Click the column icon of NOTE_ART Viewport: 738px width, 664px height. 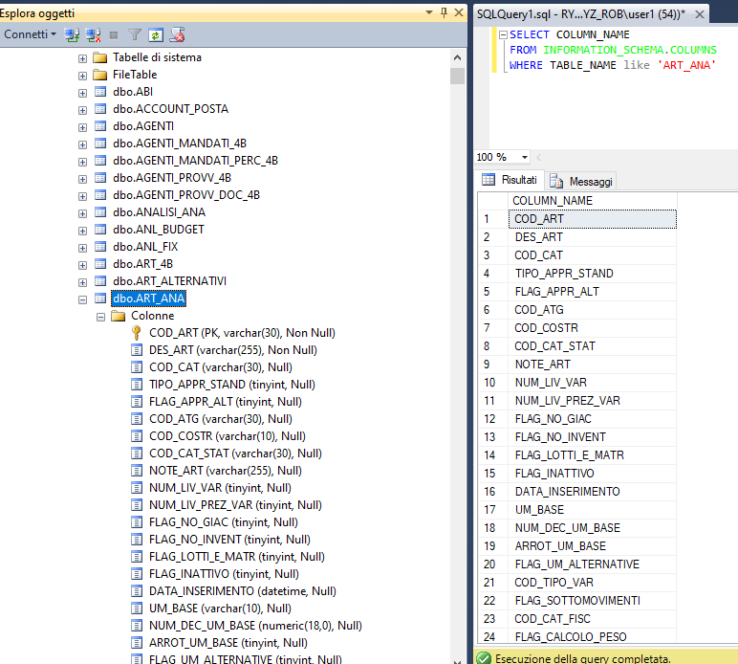pyautogui.click(x=137, y=471)
